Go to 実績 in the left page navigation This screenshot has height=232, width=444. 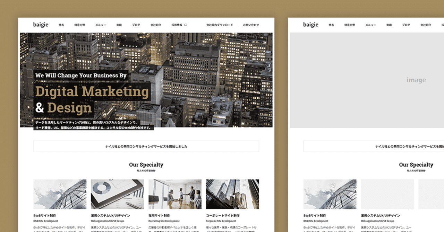tap(119, 25)
